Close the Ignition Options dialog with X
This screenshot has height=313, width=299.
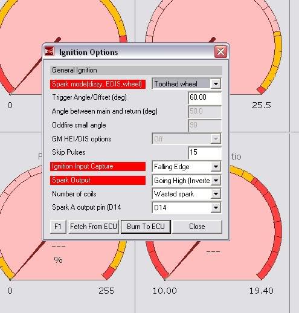click(220, 52)
